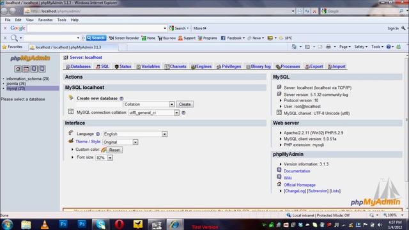Image resolution: width=409 pixels, height=230 pixels.
Task: Click Buy now cart icon
Action: [x=160, y=38]
